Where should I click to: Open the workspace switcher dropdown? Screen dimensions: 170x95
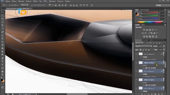tap(162, 5)
